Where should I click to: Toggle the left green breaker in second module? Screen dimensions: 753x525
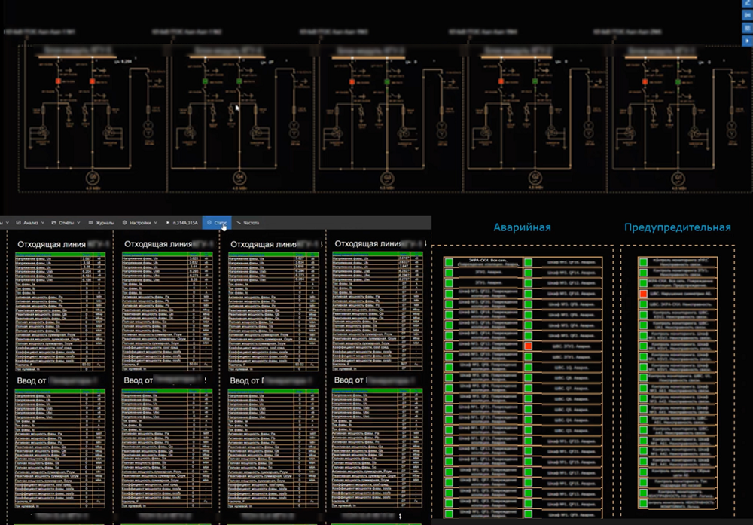click(206, 81)
